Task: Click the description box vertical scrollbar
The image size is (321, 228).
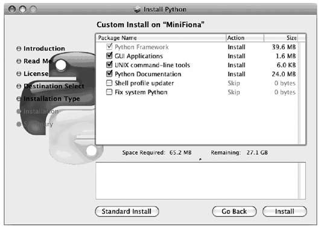Action: click(x=302, y=180)
